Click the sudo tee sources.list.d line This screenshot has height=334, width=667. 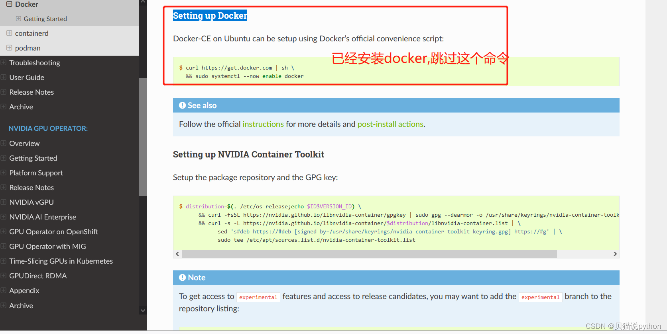pyautogui.click(x=317, y=240)
